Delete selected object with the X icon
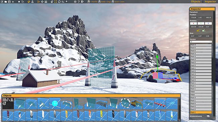The image size is (218, 122). coord(19,2)
